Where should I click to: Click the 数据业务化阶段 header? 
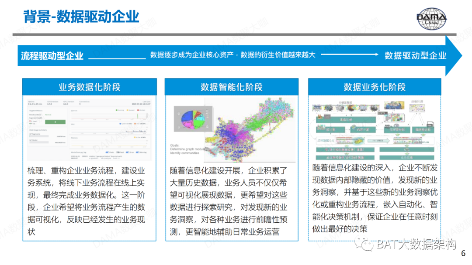[x=375, y=87]
